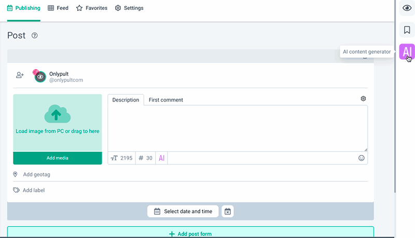Image resolution: width=415 pixels, height=238 pixels.
Task: Click the AI icon below the description
Action: click(162, 158)
